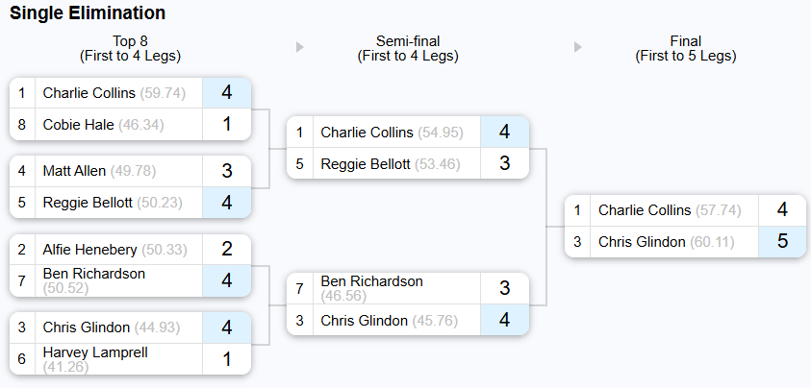Select Chris Glindon in the Top 8 match
The height and width of the screenshot is (388, 811).
click(112, 327)
